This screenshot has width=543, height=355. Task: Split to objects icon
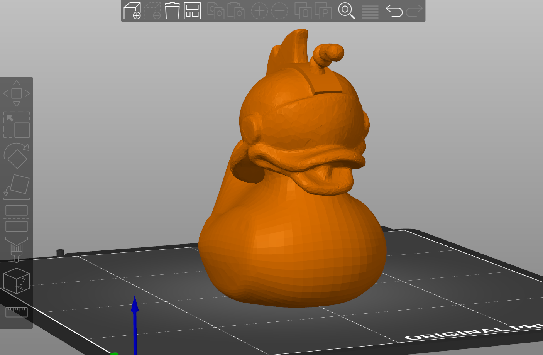[303, 11]
